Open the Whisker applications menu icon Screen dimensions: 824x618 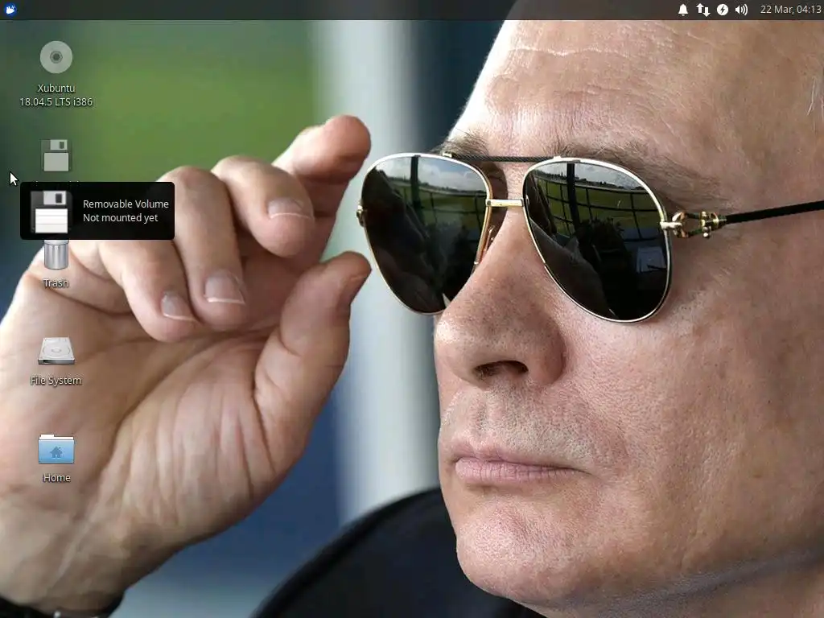click(10, 10)
